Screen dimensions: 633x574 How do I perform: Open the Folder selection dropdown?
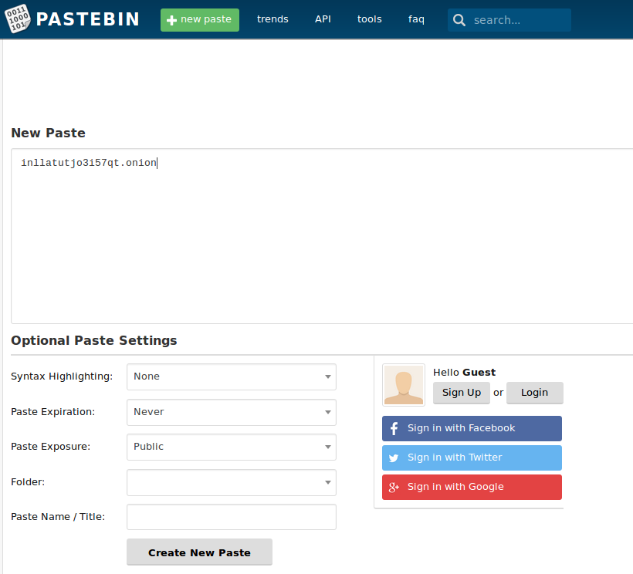click(x=231, y=482)
